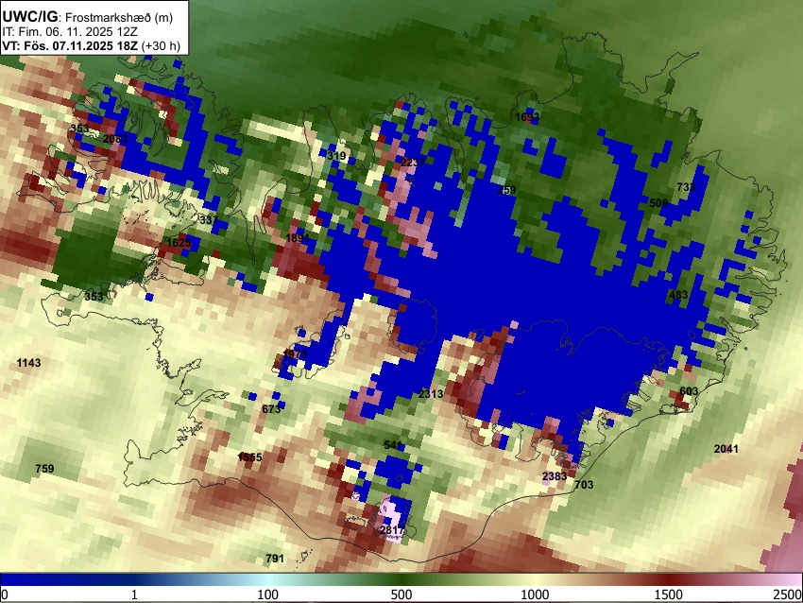The height and width of the screenshot is (603, 803).
Task: Click the 'UWC/IG: Frostmarkshæð (m)' title text
Action: (x=88, y=17)
